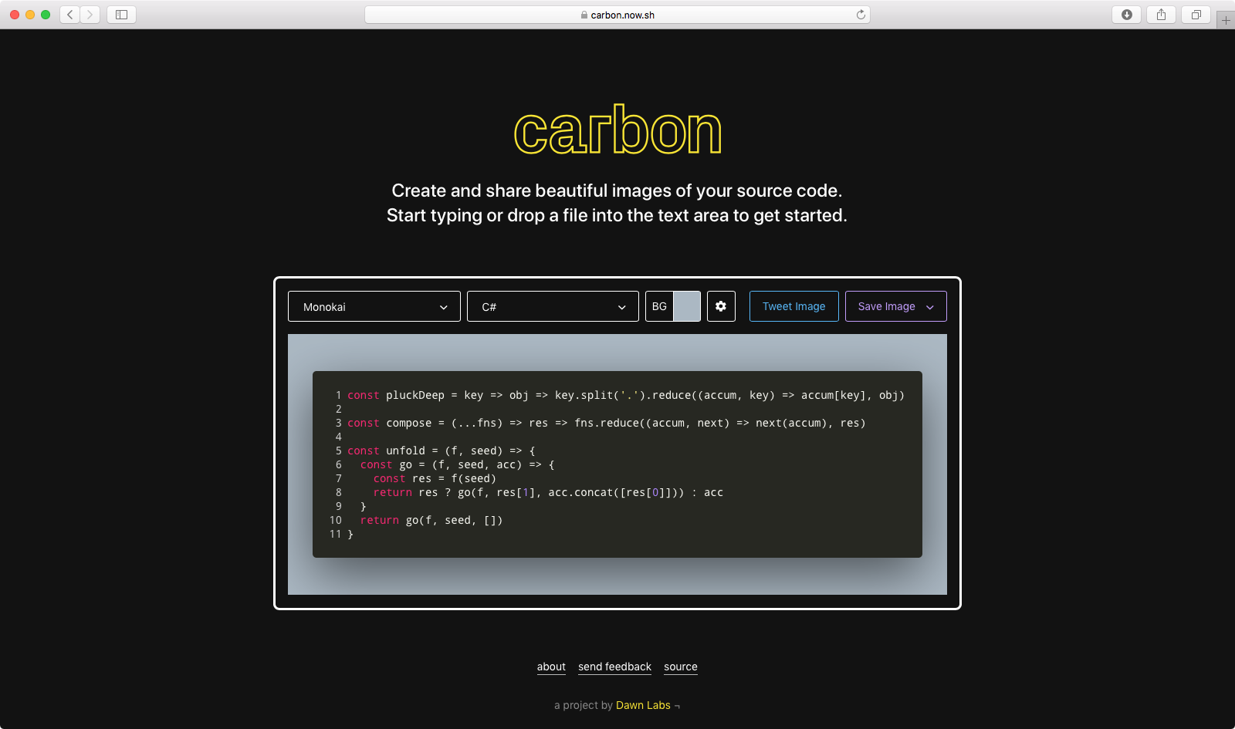Open the send feedback link
The width and height of the screenshot is (1235, 729).
pyautogui.click(x=614, y=667)
